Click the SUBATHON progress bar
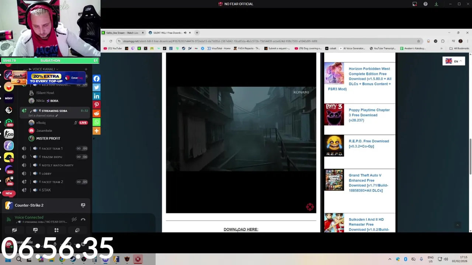The image size is (472, 265). coord(50,60)
